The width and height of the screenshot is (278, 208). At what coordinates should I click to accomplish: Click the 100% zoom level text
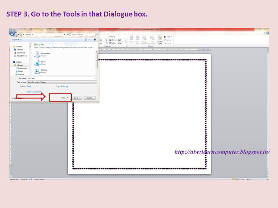coord(248,179)
